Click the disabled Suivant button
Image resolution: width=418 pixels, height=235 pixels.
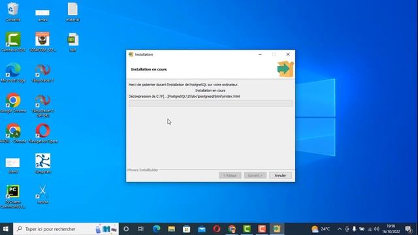pos(255,176)
